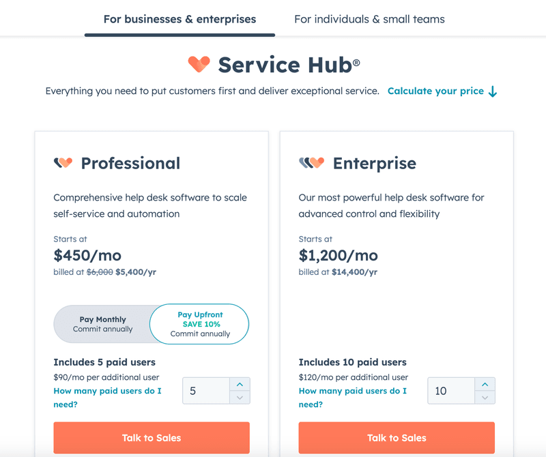Click the Professional plan heading
The height and width of the screenshot is (457, 546).
click(x=130, y=164)
